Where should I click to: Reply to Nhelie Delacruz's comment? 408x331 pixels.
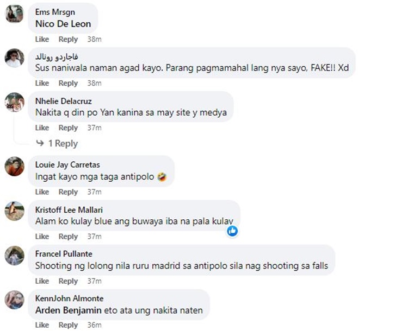point(68,128)
